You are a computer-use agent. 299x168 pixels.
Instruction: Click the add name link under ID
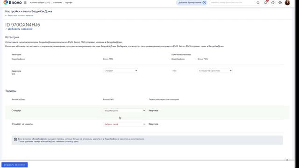[20, 29]
